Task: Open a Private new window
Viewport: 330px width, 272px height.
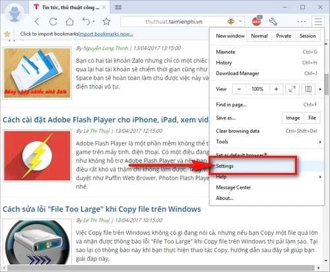Action: [x=284, y=36]
